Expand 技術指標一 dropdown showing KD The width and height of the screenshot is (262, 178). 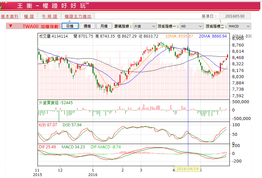[x=192, y=26]
